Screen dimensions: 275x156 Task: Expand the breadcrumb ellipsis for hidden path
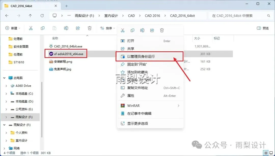point(69,15)
